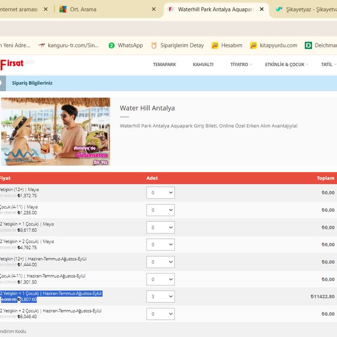The width and height of the screenshot is (337, 337).
Task: Open WhatsApp bookmark icon
Action: point(111,45)
